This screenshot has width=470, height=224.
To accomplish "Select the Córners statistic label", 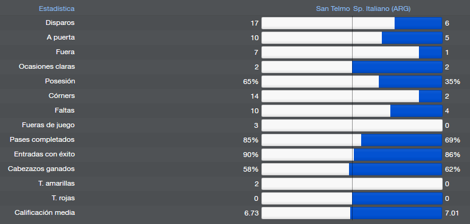I will coord(61,96).
